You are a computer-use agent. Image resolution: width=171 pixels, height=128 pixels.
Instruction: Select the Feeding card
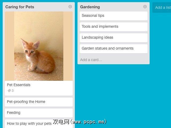(39, 113)
